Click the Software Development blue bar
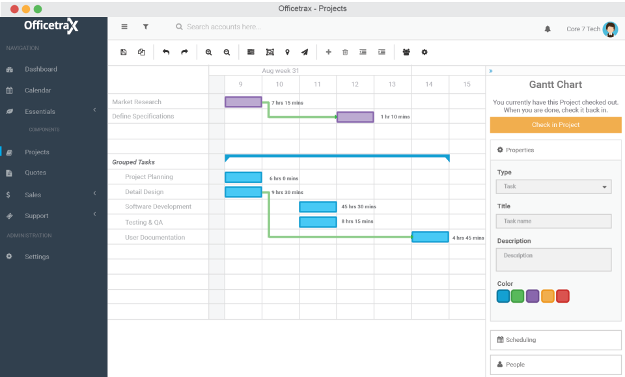 [318, 206]
